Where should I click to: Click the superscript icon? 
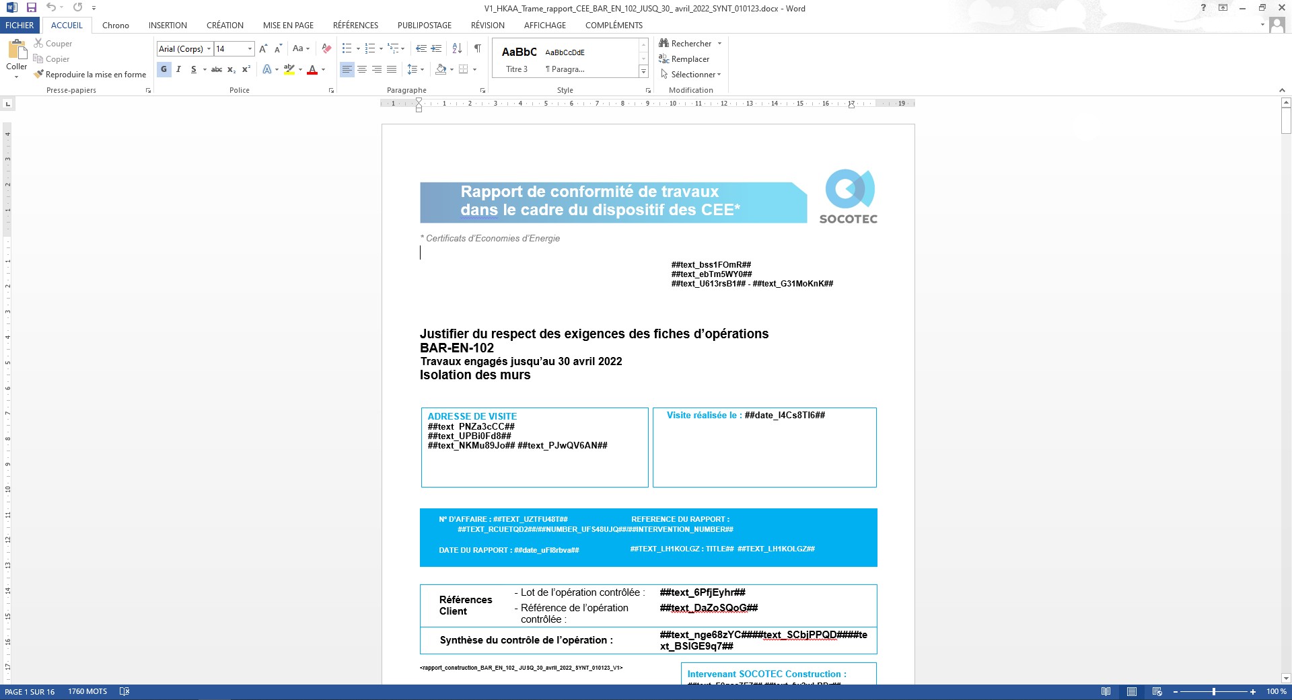[246, 69]
